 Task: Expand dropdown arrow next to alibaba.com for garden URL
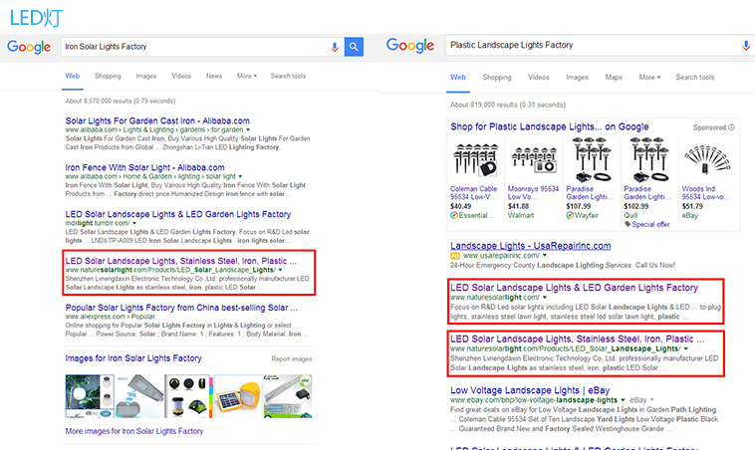(248, 130)
